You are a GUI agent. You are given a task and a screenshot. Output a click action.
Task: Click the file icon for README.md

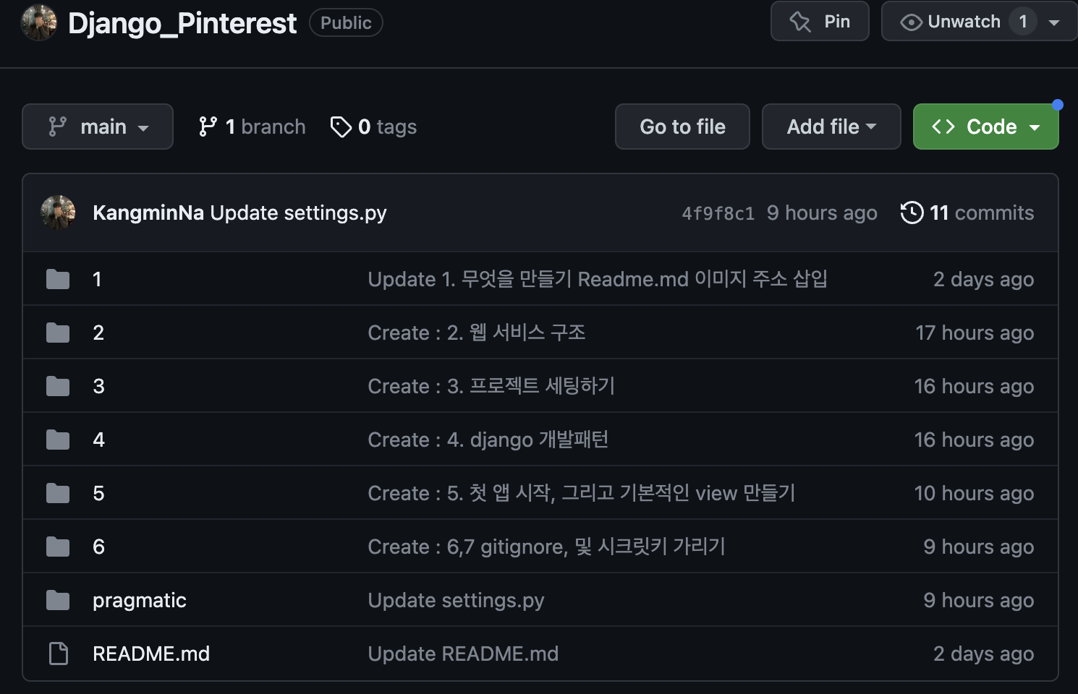click(x=58, y=654)
